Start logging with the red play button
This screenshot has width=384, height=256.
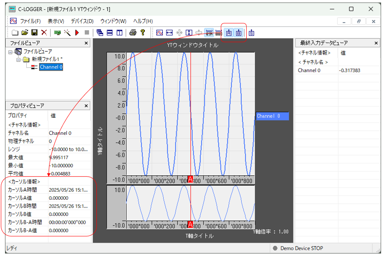(77, 33)
